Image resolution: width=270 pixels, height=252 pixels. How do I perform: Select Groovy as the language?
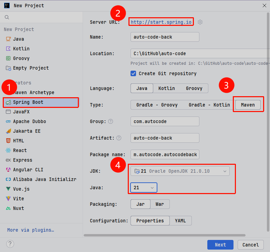pos(194,88)
